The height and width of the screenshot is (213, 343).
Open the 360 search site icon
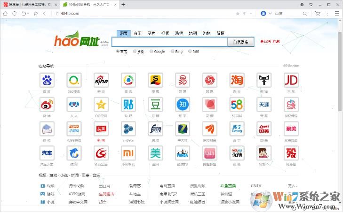(x=74, y=80)
